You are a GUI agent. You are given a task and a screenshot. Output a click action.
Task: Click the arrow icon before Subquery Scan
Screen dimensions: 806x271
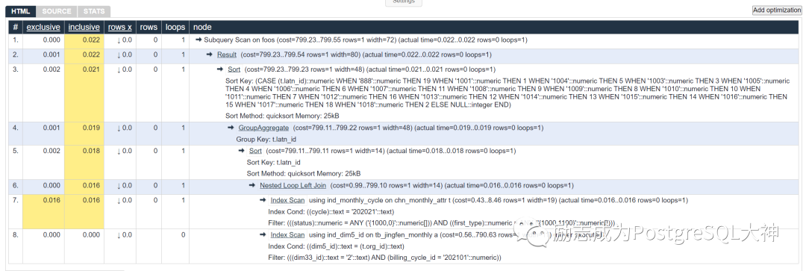(x=199, y=40)
